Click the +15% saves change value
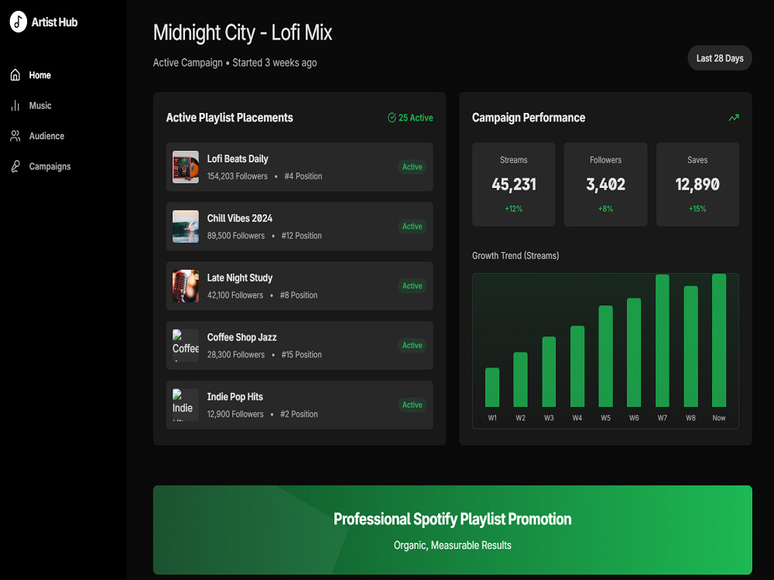Image resolution: width=774 pixels, height=580 pixels. coord(697,209)
